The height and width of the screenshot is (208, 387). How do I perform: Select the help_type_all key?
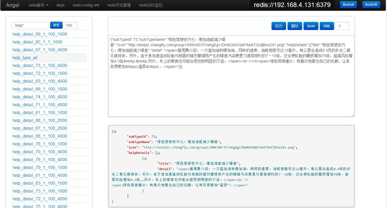click(25, 58)
